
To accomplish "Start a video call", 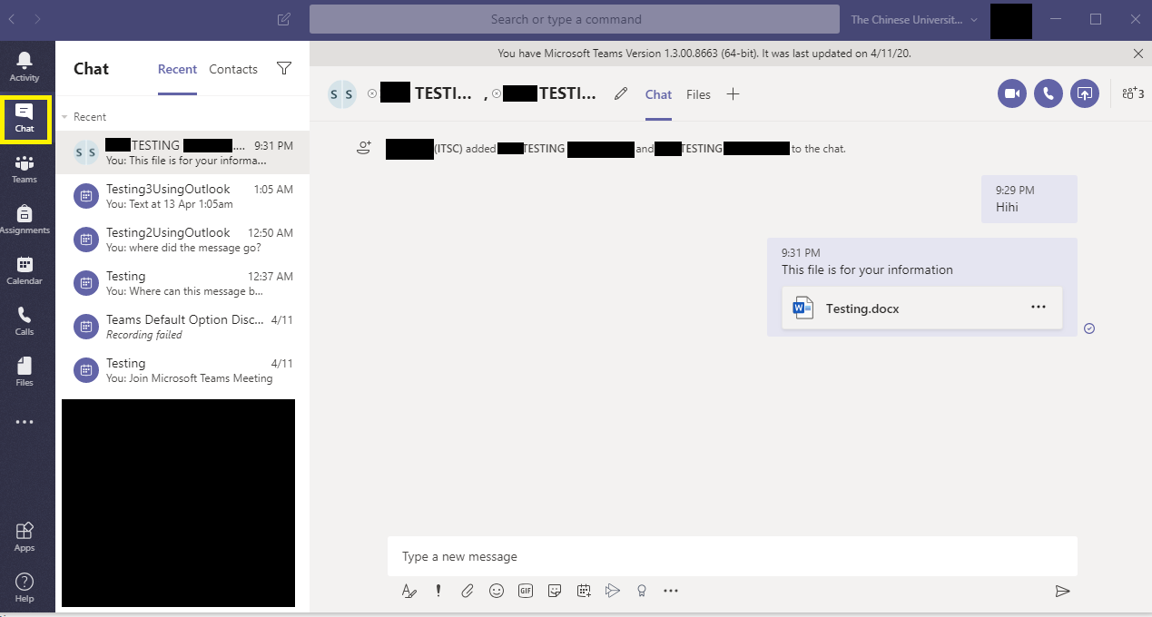I will click(x=1012, y=93).
